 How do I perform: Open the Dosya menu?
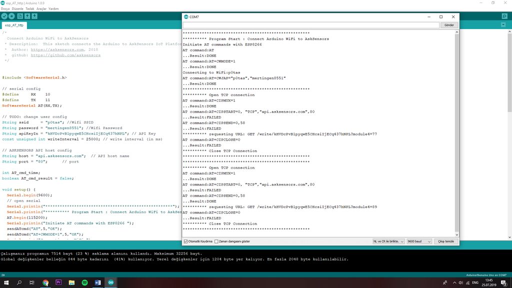(6, 9)
